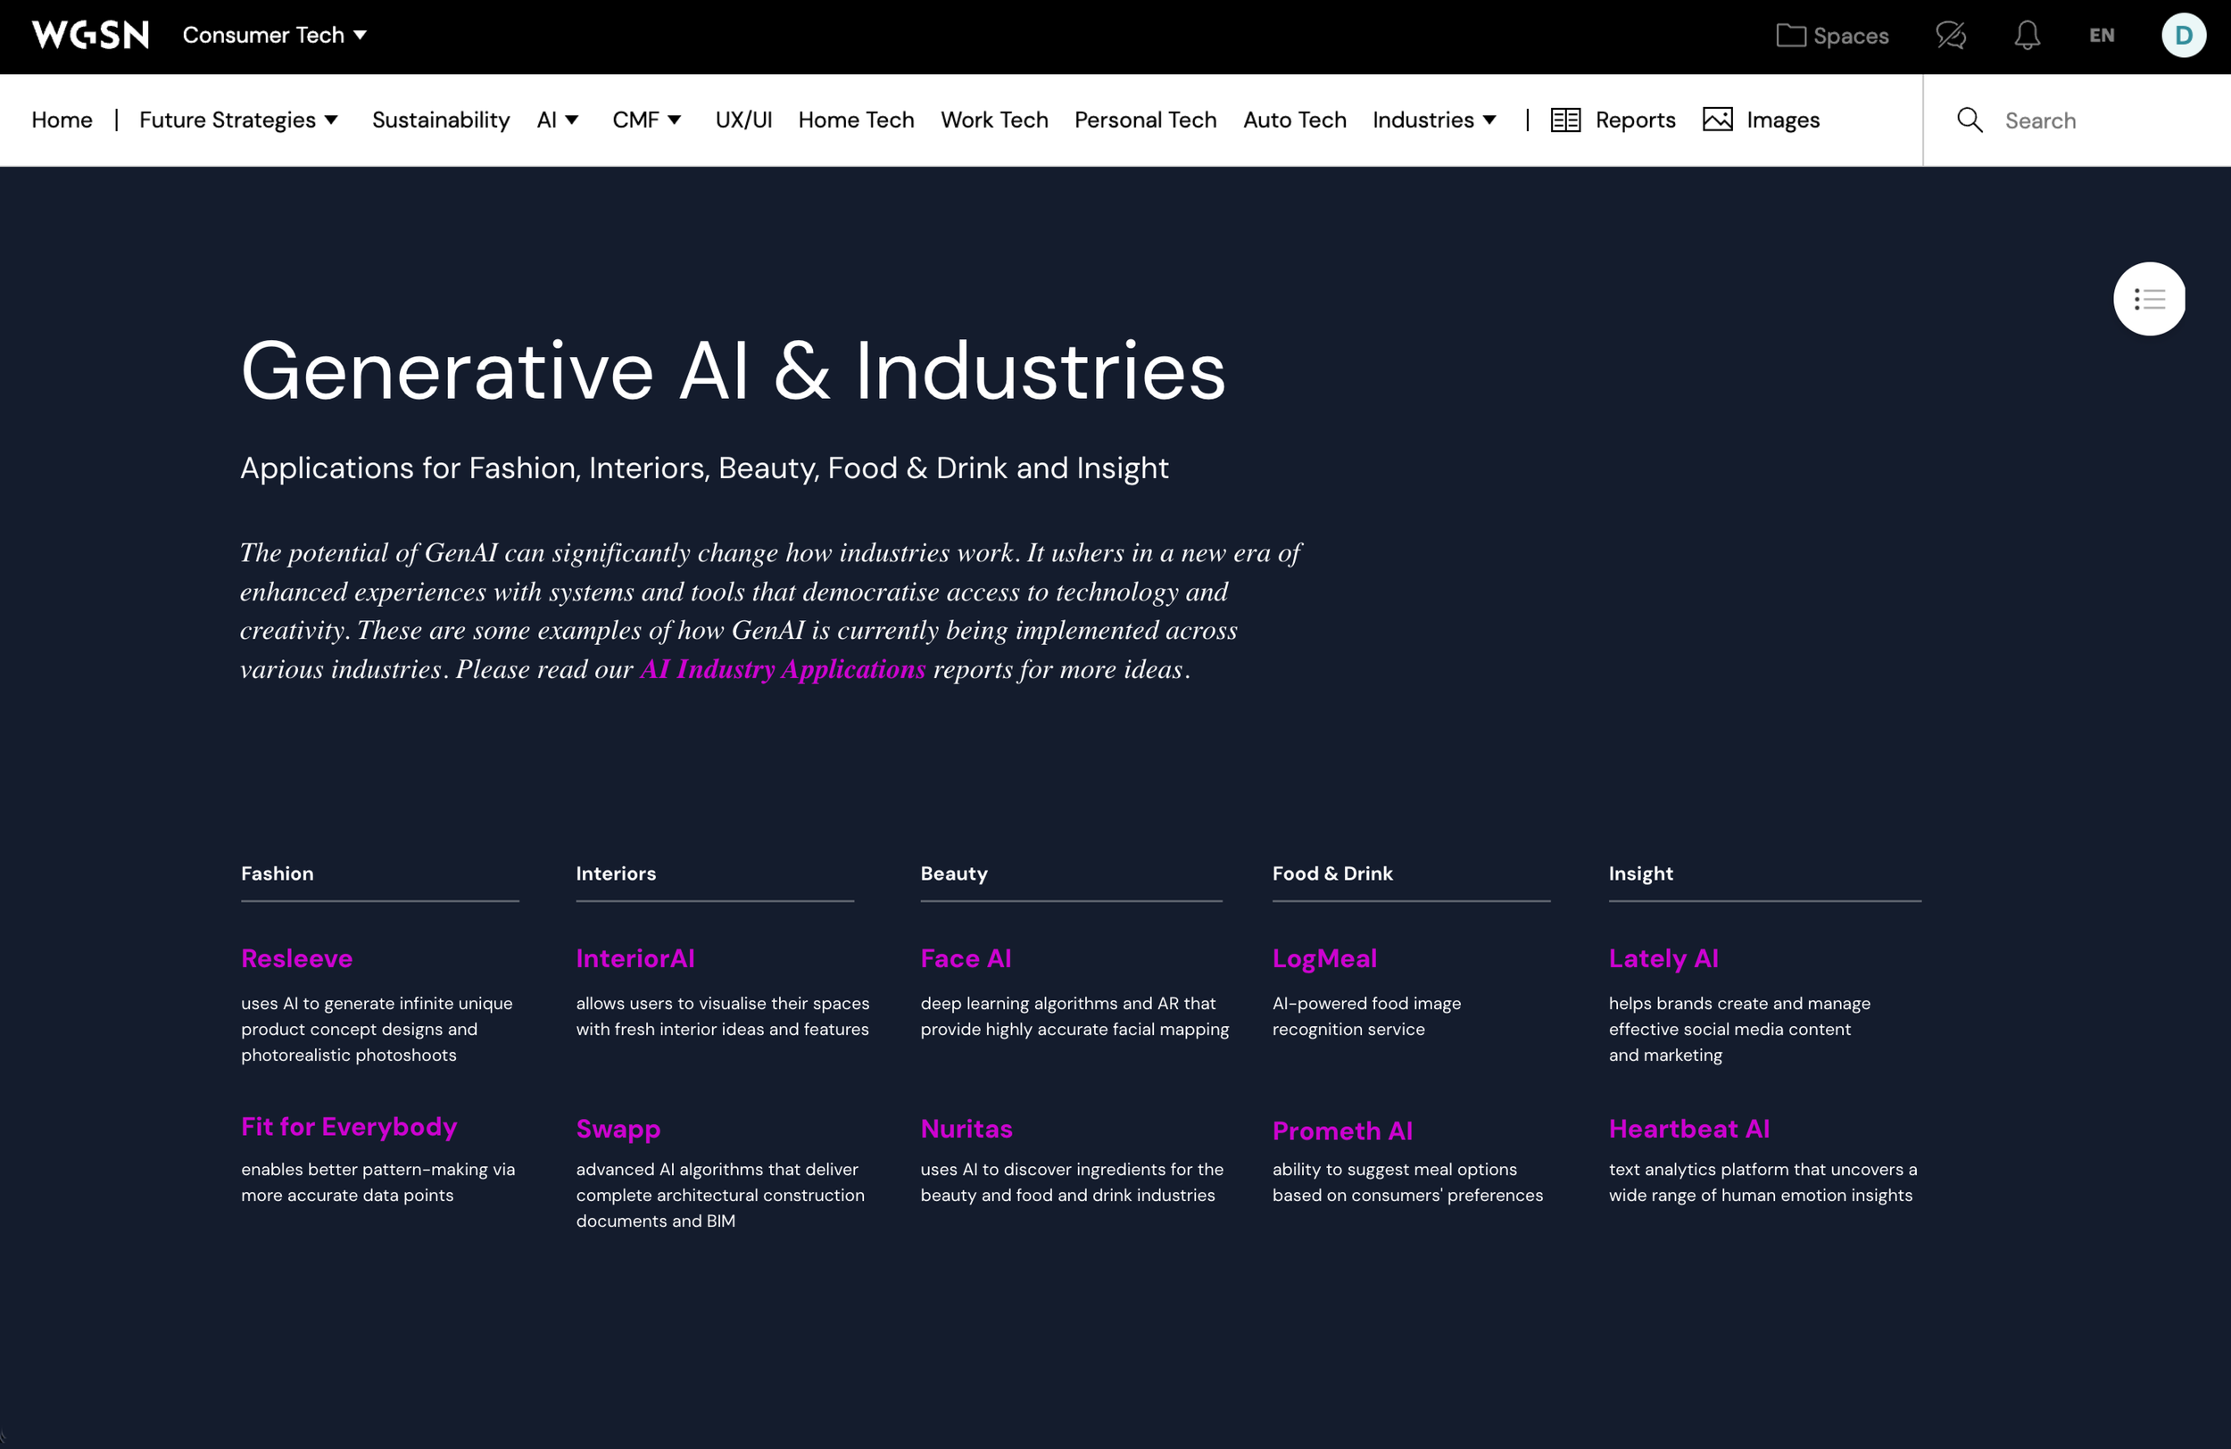Open table of contents floating button
This screenshot has width=2231, height=1449.
point(2149,299)
